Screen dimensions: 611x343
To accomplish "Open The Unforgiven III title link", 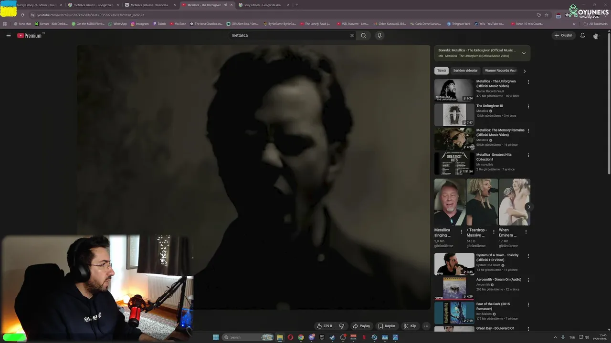I will (x=490, y=106).
